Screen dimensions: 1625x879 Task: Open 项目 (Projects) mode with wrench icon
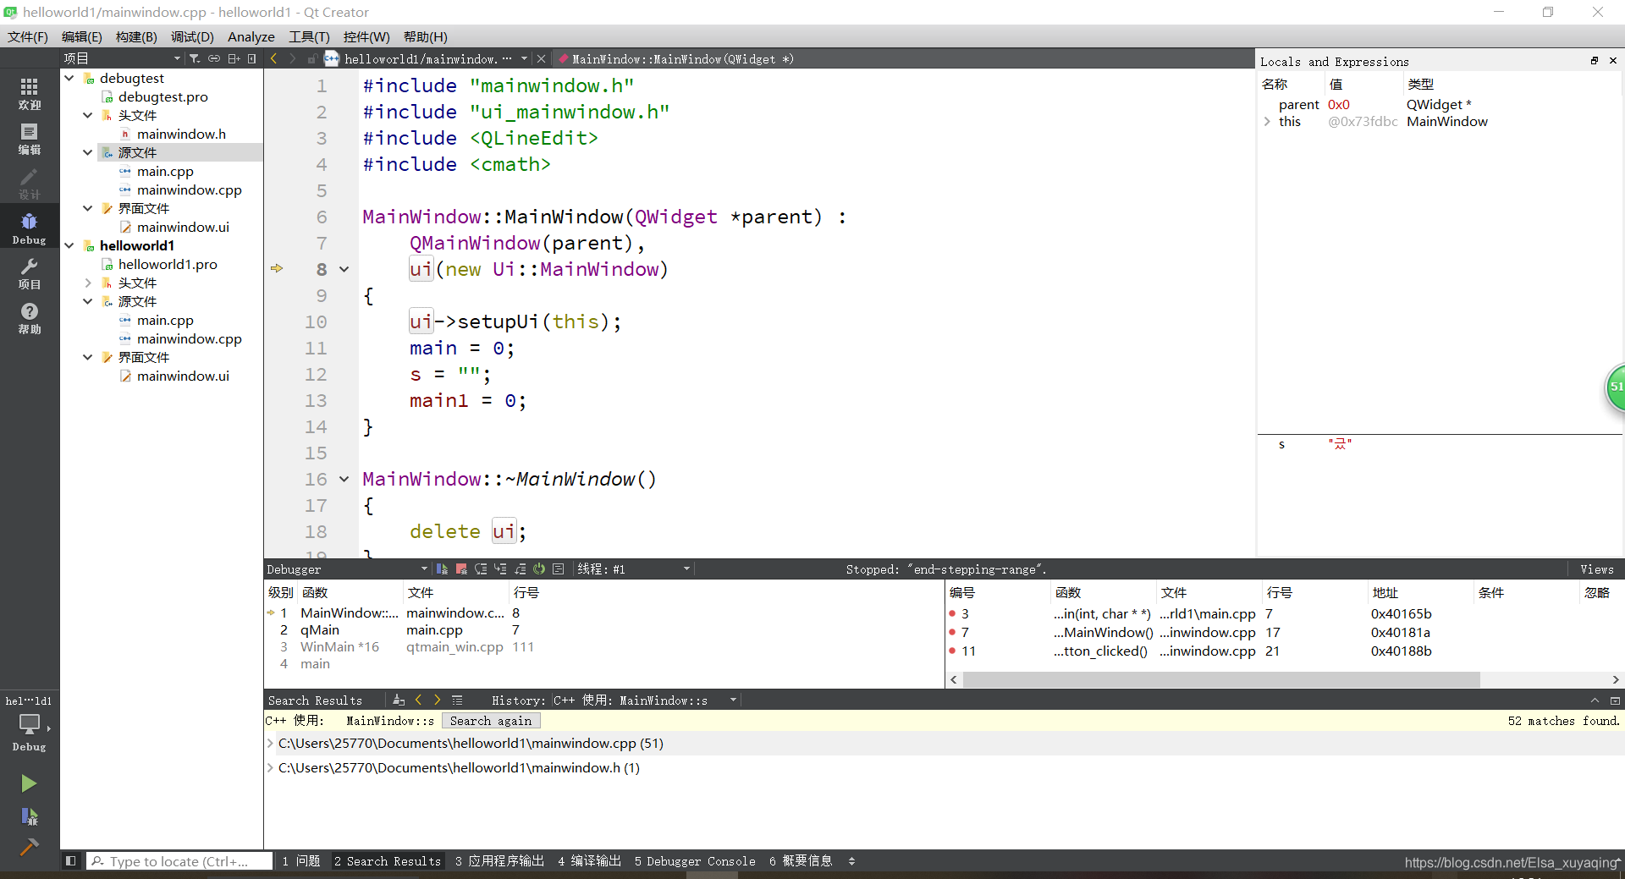coord(30,273)
